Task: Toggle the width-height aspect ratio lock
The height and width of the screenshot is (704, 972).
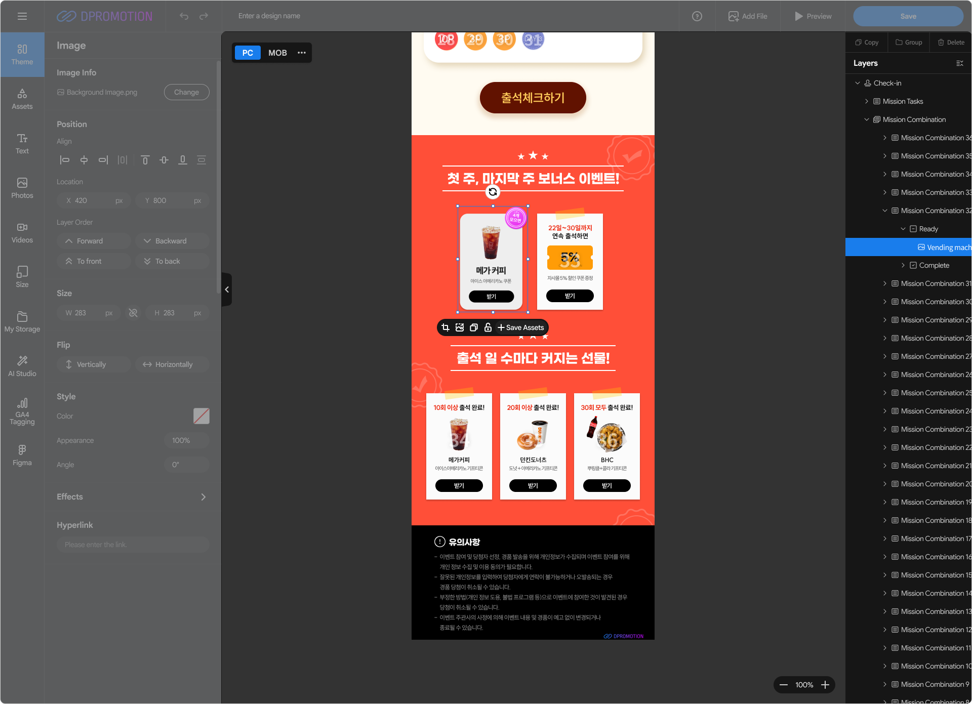Action: tap(133, 313)
